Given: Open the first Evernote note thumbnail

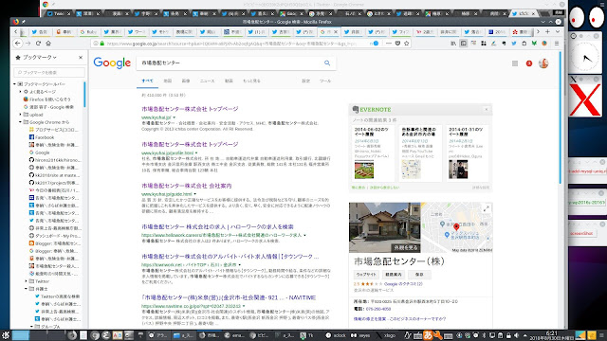Looking at the screenshot, I should [364, 170].
